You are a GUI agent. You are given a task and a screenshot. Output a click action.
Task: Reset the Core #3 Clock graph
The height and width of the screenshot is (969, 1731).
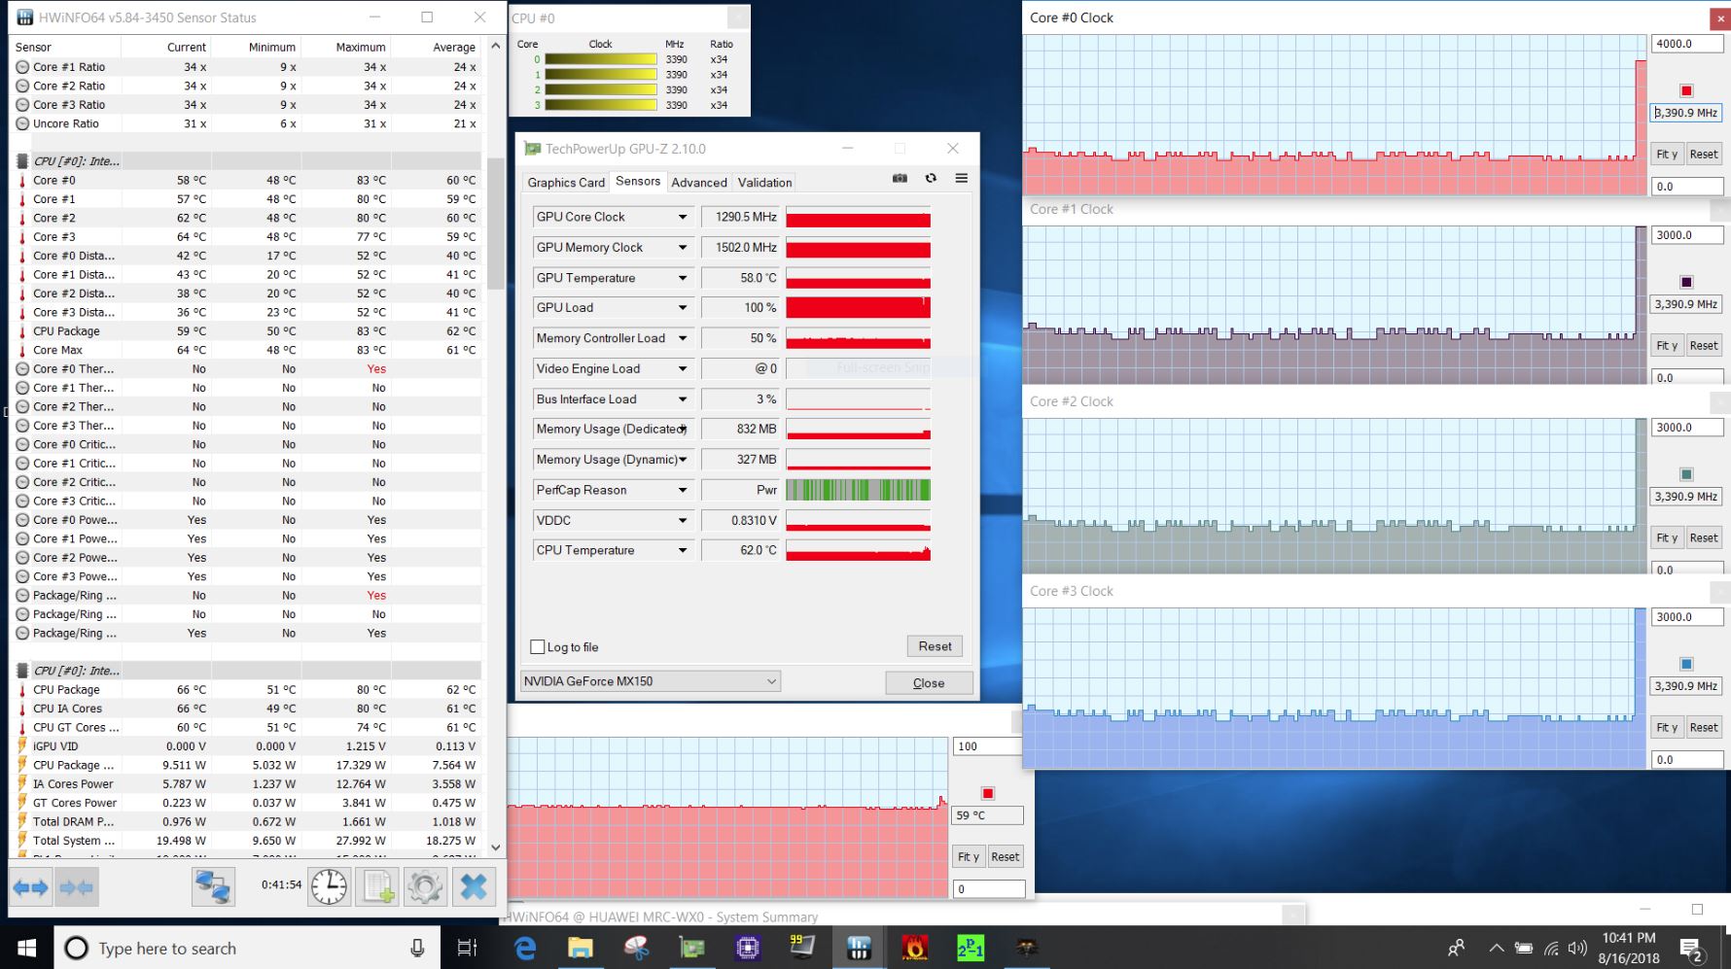[x=1704, y=727]
